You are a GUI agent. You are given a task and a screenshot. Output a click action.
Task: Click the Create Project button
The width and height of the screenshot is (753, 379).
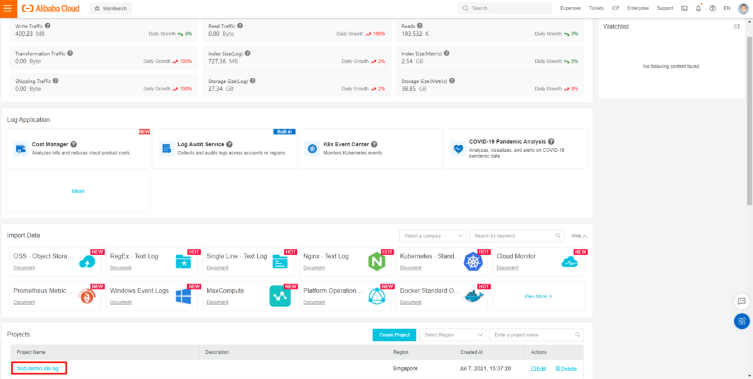point(394,335)
